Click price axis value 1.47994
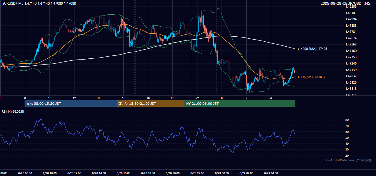 (x=351, y=19)
